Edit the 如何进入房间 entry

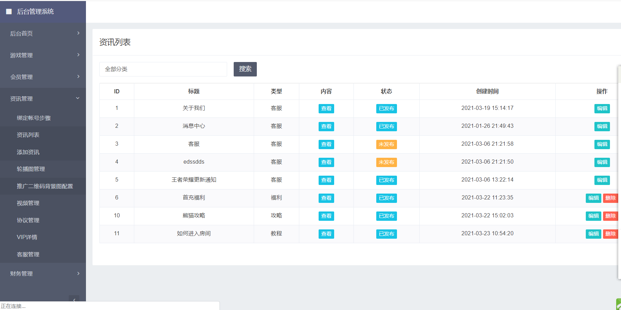click(593, 234)
